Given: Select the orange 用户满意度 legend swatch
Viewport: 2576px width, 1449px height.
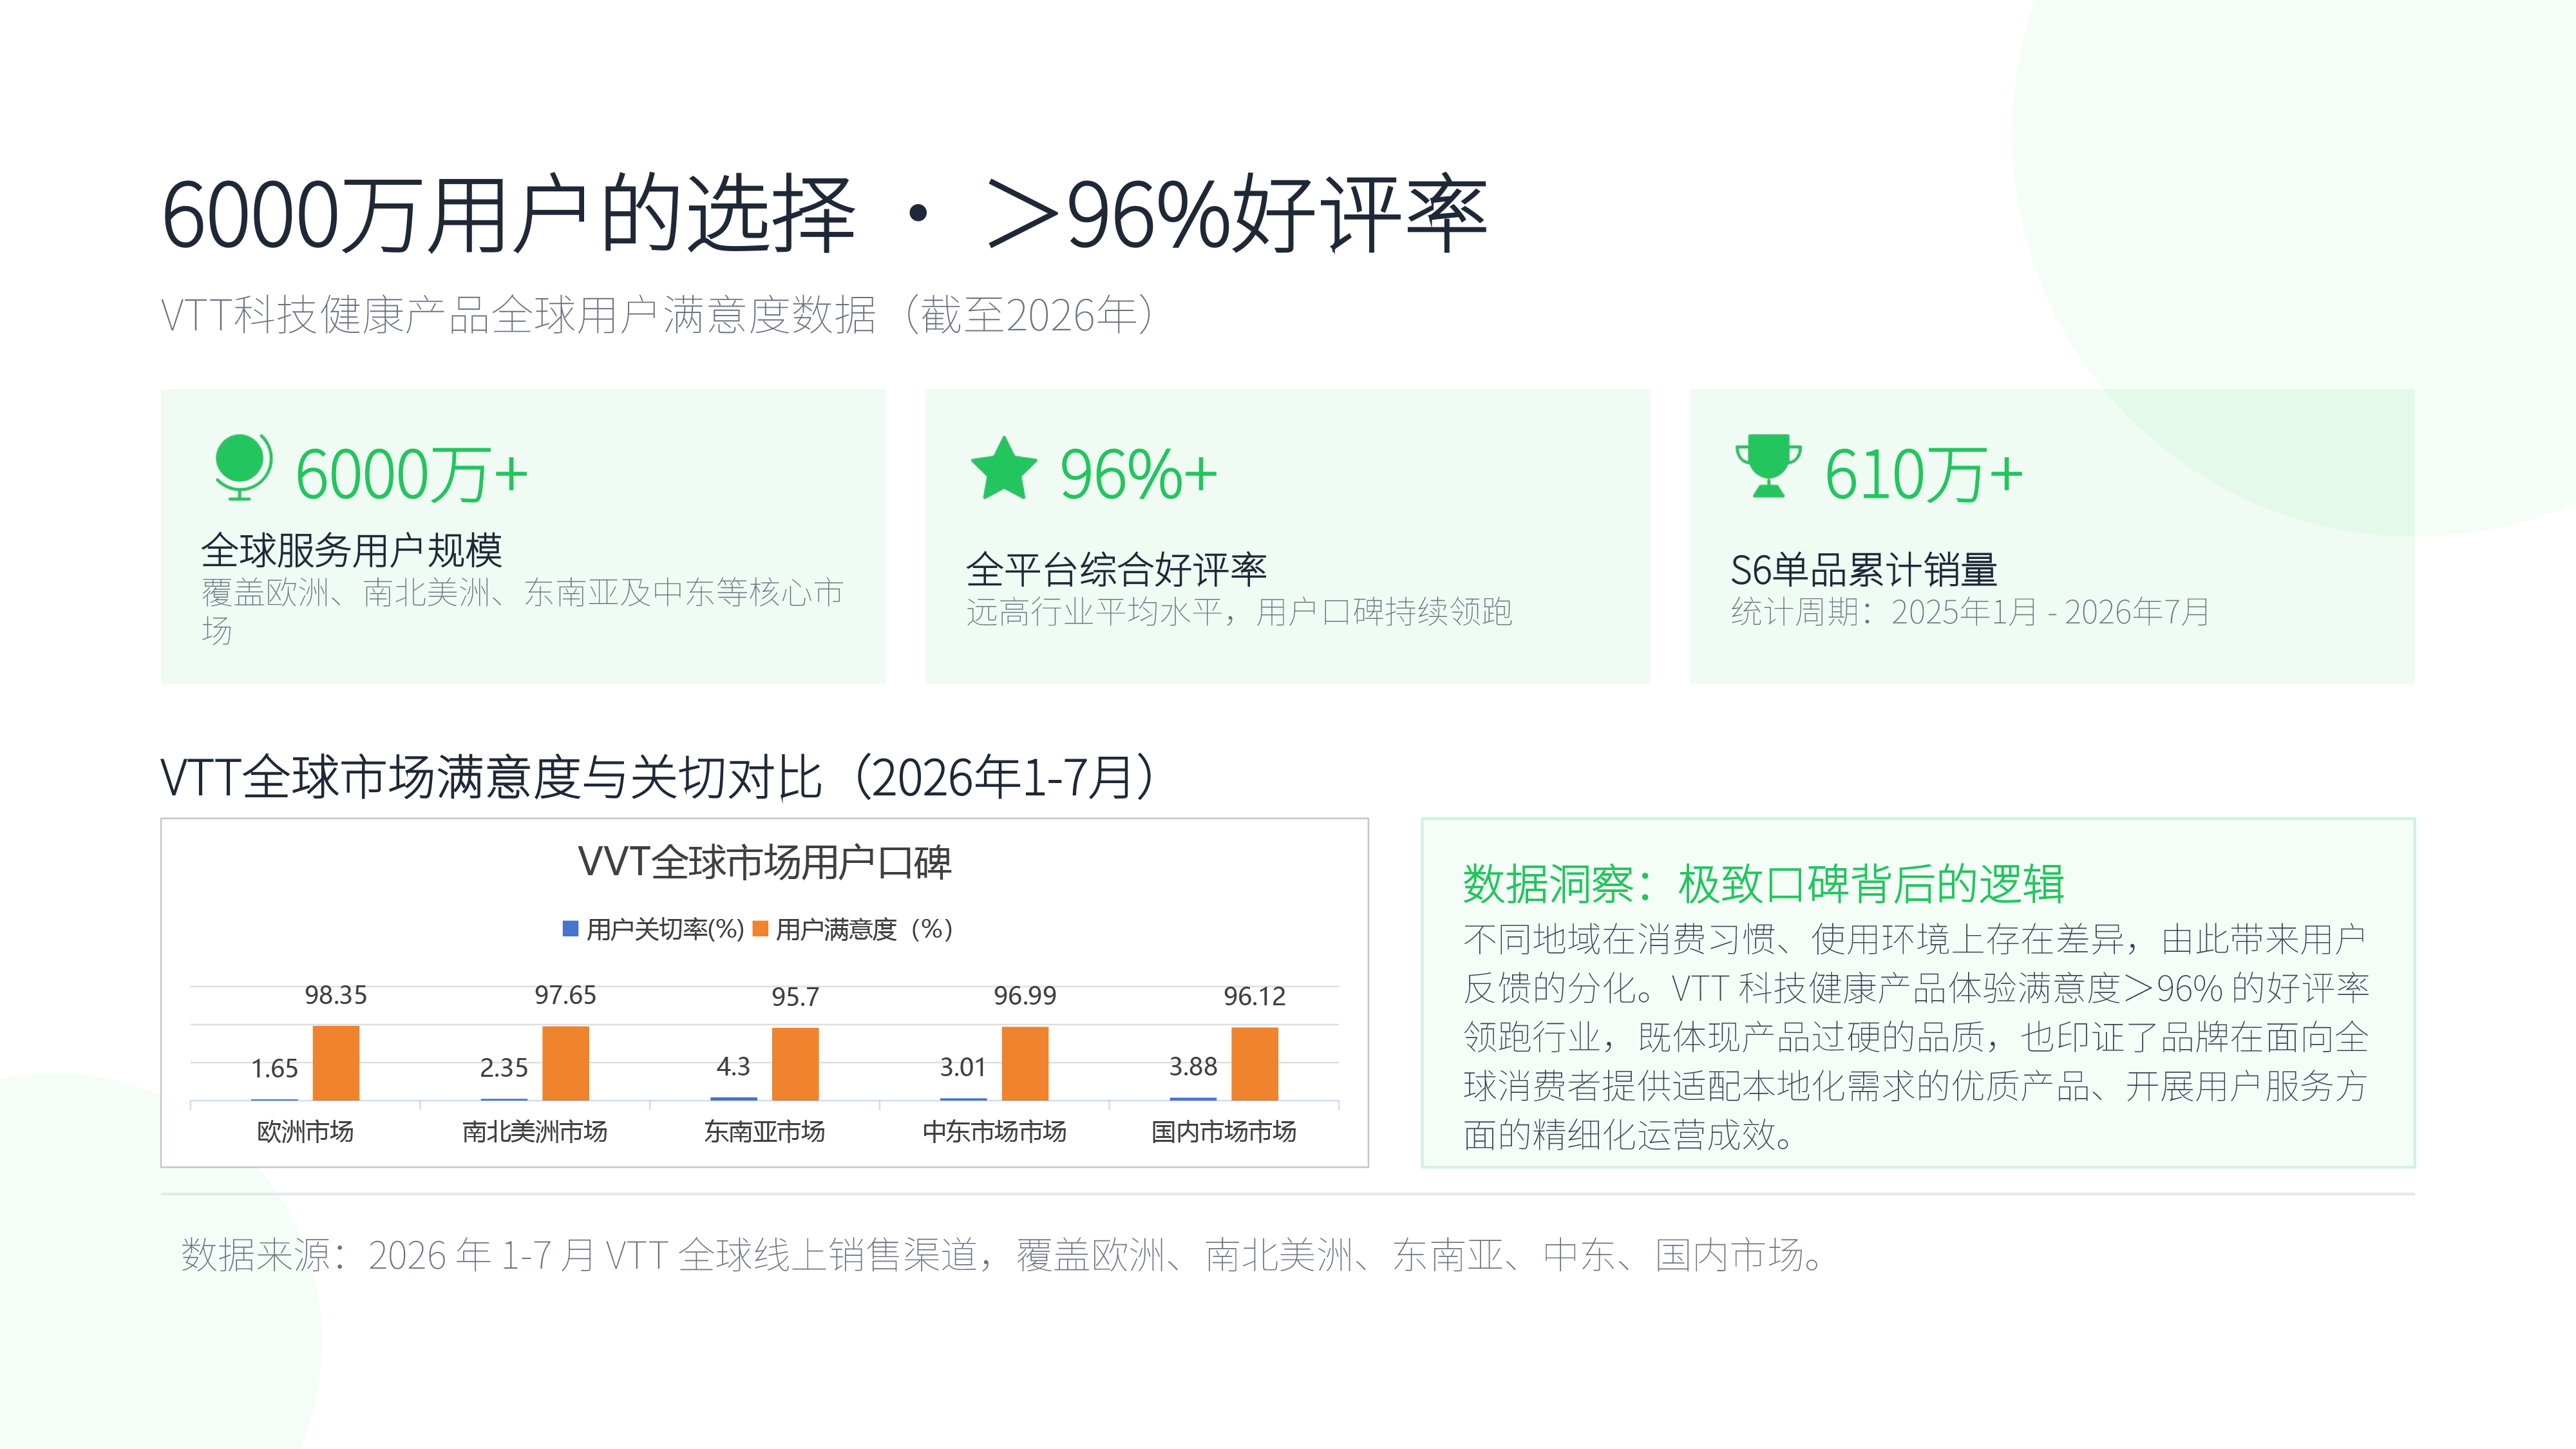Looking at the screenshot, I should coord(760,929).
